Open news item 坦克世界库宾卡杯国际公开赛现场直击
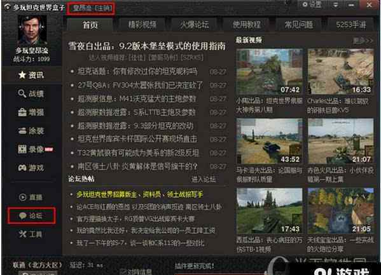The image size is (381, 275). coord(137,139)
